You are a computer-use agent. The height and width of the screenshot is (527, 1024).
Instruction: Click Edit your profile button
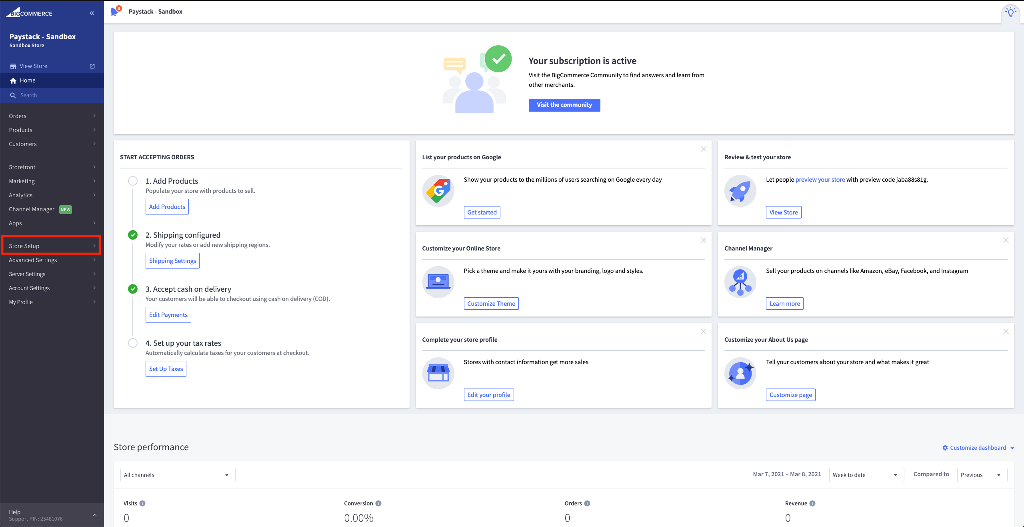(x=489, y=395)
